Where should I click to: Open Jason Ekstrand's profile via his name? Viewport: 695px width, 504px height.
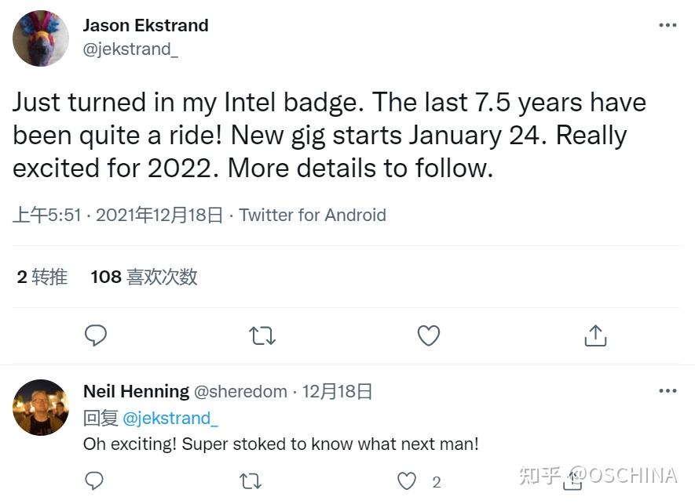click(145, 24)
